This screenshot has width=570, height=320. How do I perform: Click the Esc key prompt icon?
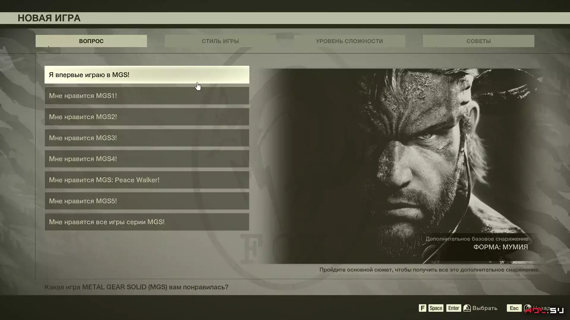(x=514, y=308)
